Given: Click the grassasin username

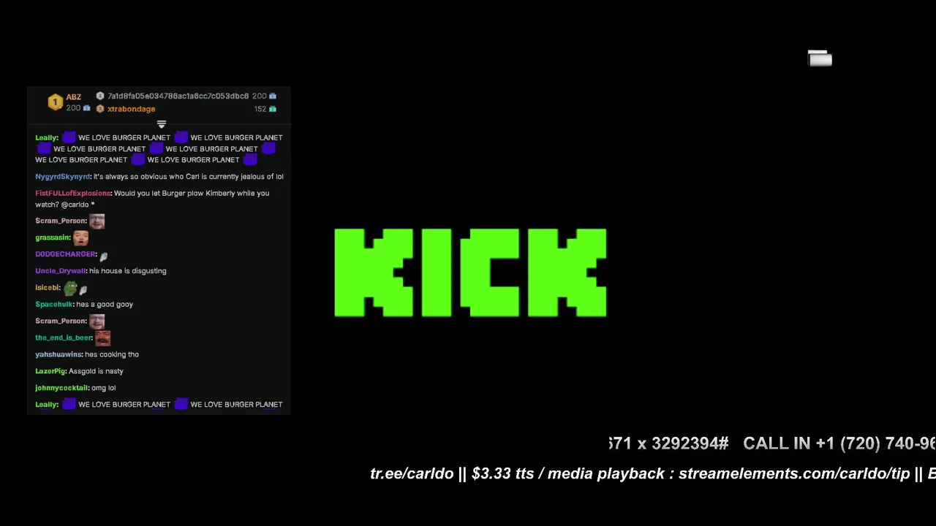Looking at the screenshot, I should click(53, 237).
